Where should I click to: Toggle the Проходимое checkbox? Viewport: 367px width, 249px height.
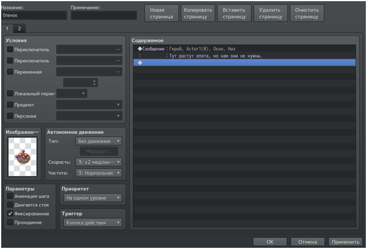click(x=9, y=223)
